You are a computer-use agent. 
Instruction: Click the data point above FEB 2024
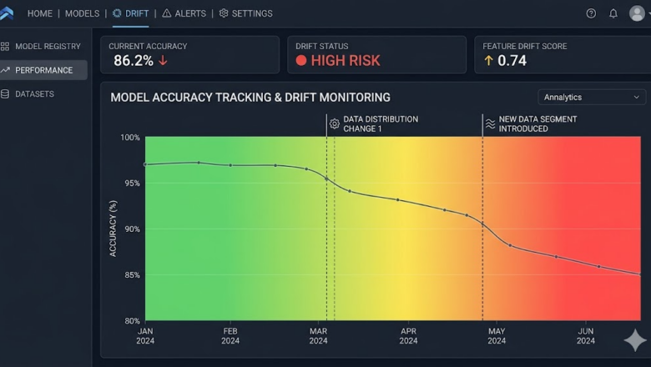231,165
